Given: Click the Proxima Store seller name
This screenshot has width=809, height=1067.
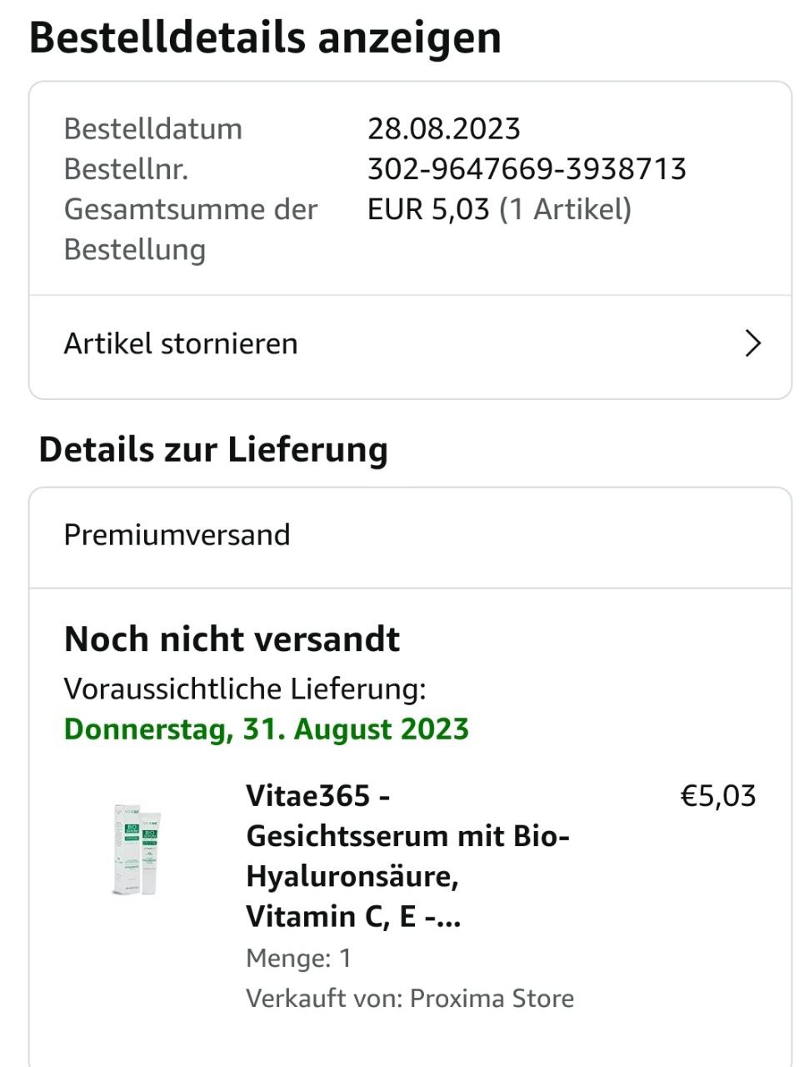Looking at the screenshot, I should pos(492,998).
